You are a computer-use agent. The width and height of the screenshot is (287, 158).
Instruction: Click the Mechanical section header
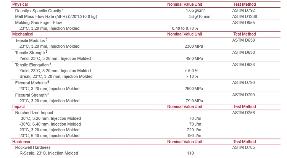tap(23, 34)
